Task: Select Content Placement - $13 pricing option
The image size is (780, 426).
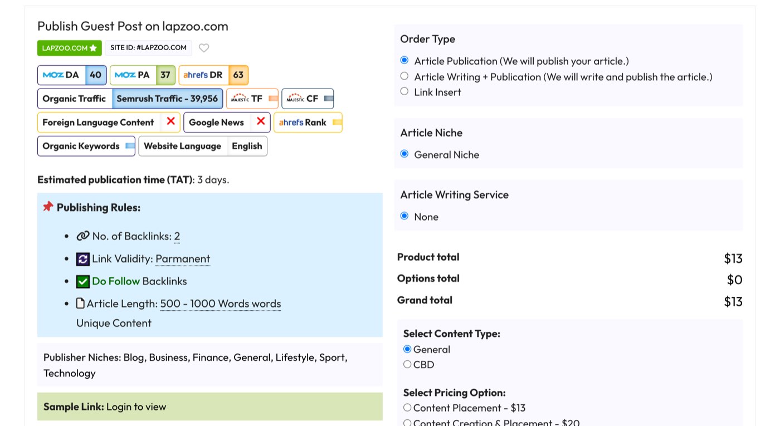Action: point(407,408)
